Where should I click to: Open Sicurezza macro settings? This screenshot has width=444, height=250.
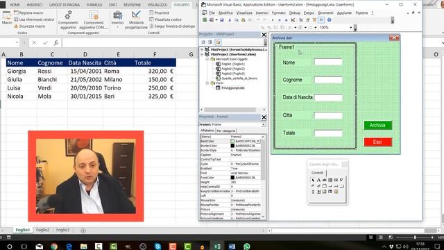tap(29, 26)
